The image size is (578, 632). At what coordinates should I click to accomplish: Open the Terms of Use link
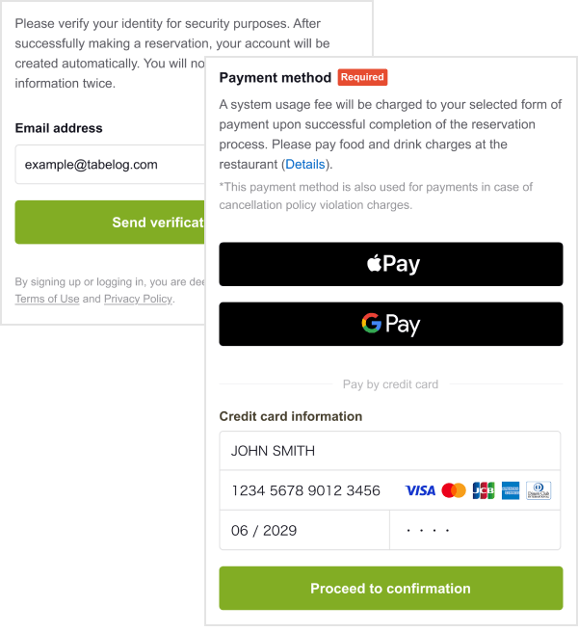click(x=47, y=299)
